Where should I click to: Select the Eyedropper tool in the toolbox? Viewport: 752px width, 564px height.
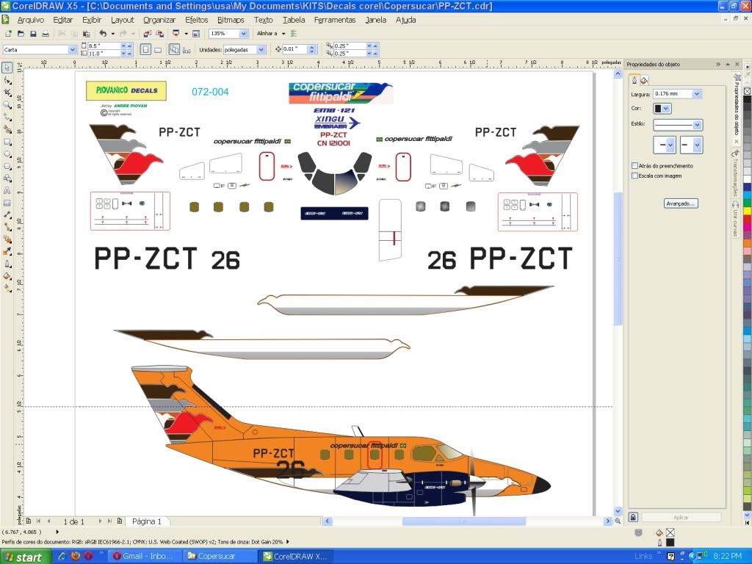(x=7, y=251)
